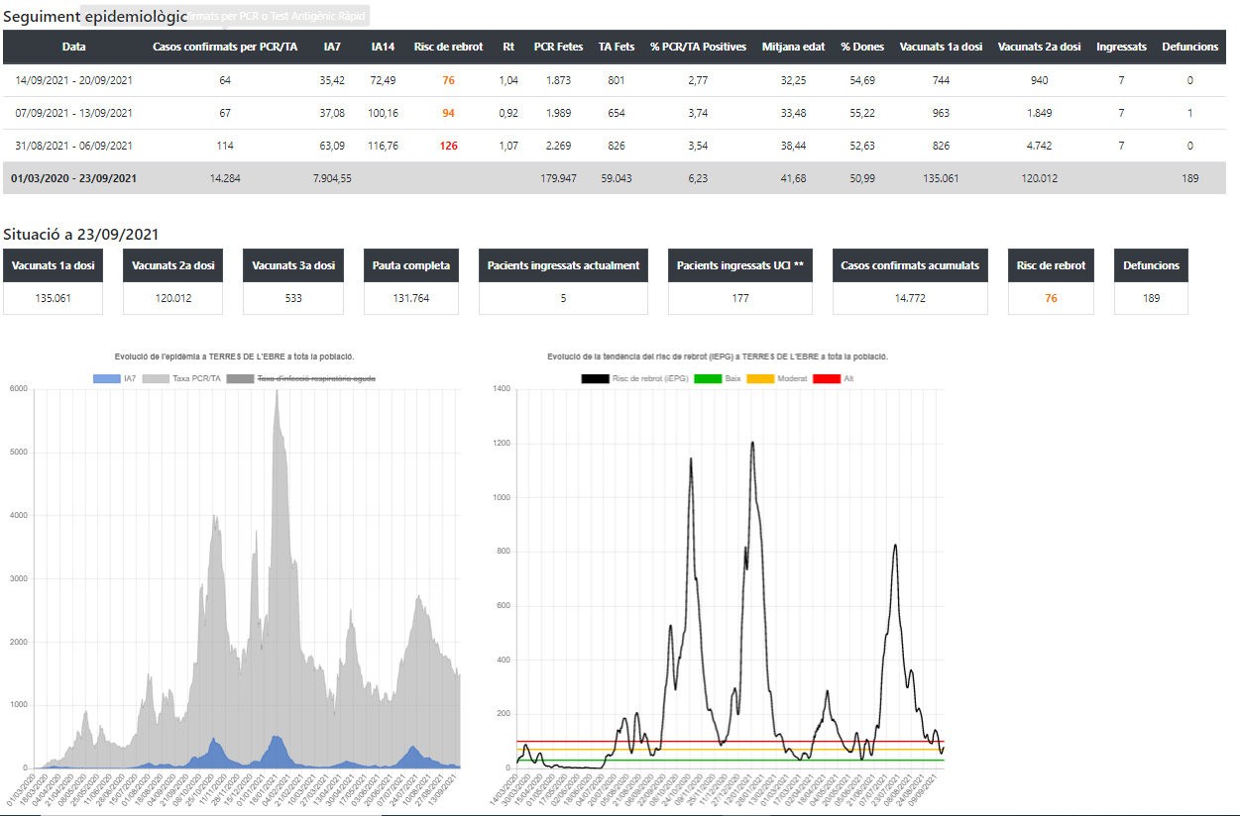The width and height of the screenshot is (1240, 816).
Task: Click the % Dones value 55,22
Action: pyautogui.click(x=862, y=113)
